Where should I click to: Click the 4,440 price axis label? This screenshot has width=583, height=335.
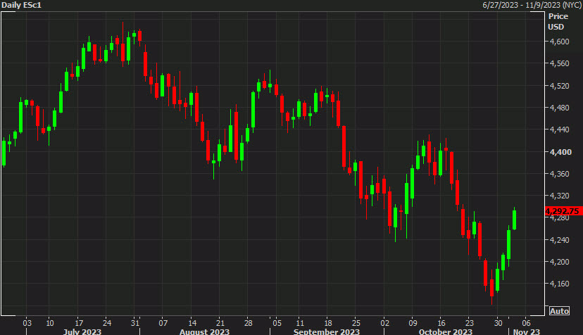tap(559, 129)
